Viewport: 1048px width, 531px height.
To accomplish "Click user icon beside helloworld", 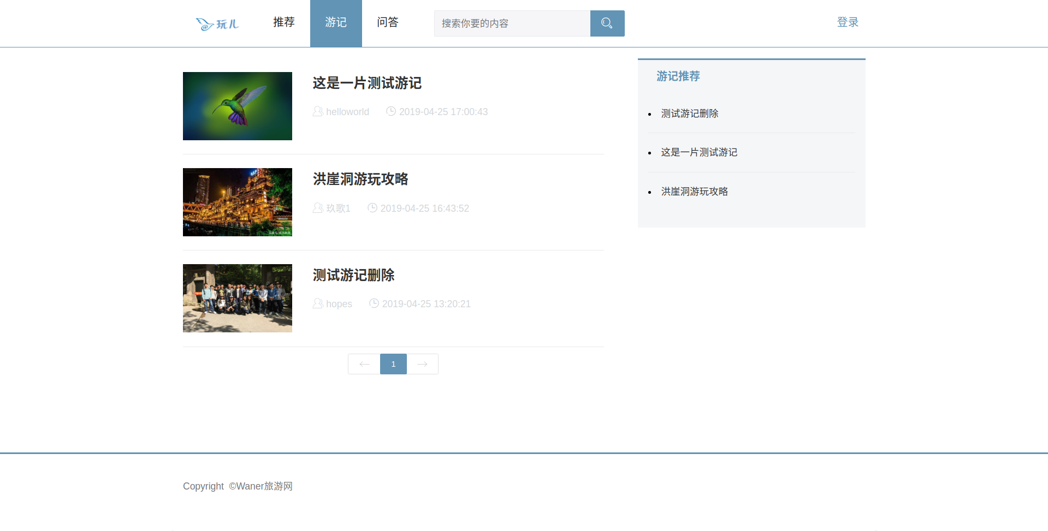I will tap(318, 111).
